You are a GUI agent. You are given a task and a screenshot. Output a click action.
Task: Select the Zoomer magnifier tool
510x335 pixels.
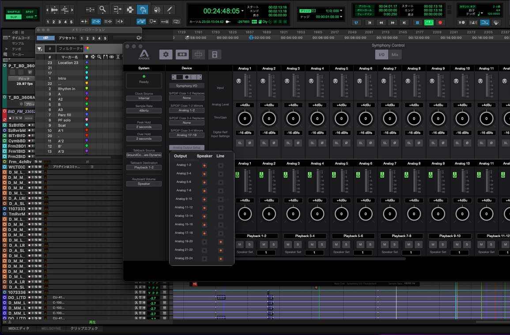coord(102,9)
